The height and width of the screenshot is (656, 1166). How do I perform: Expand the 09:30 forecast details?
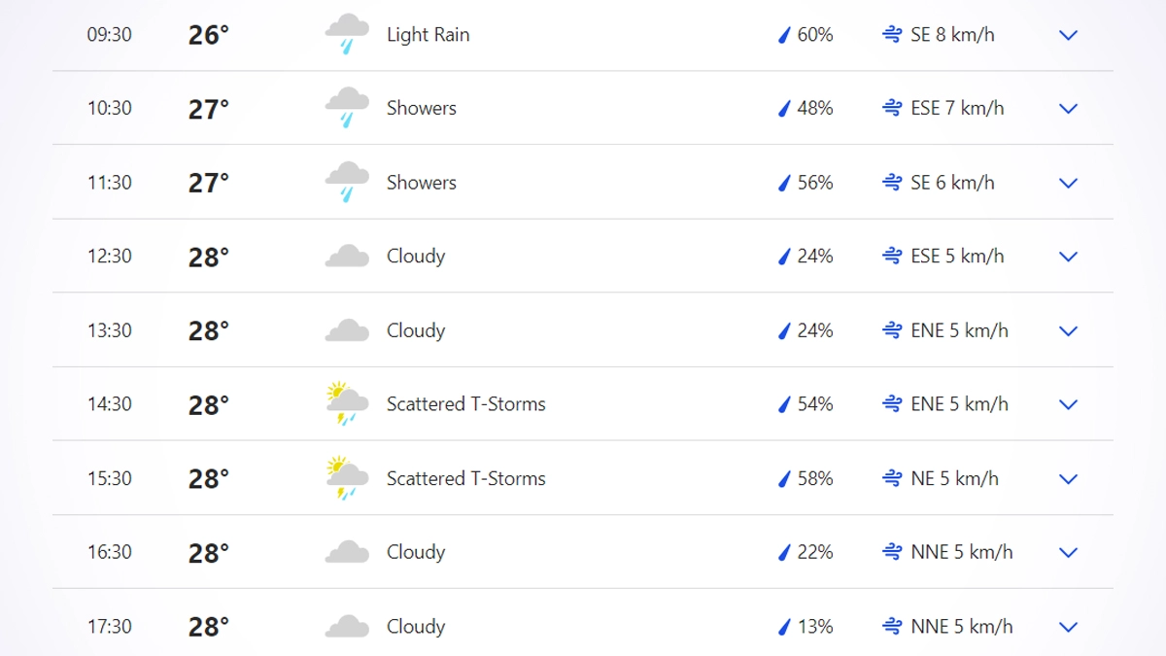[x=1068, y=35]
